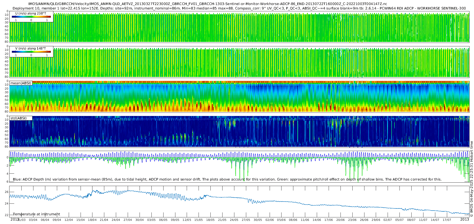Click the V velocity colorbar legend
The image size is (474, 224).
point(31,52)
